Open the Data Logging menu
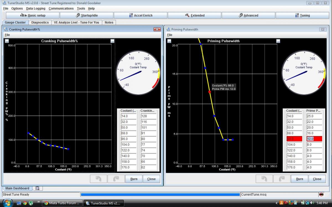 [x=36, y=9]
